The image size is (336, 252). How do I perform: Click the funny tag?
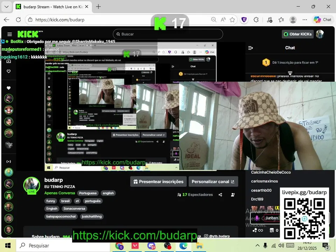(x=50, y=201)
